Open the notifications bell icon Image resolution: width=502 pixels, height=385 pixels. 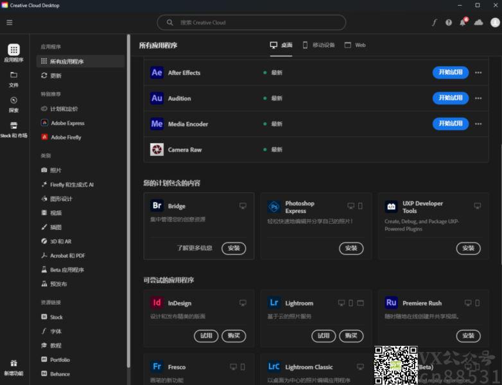coord(463,22)
